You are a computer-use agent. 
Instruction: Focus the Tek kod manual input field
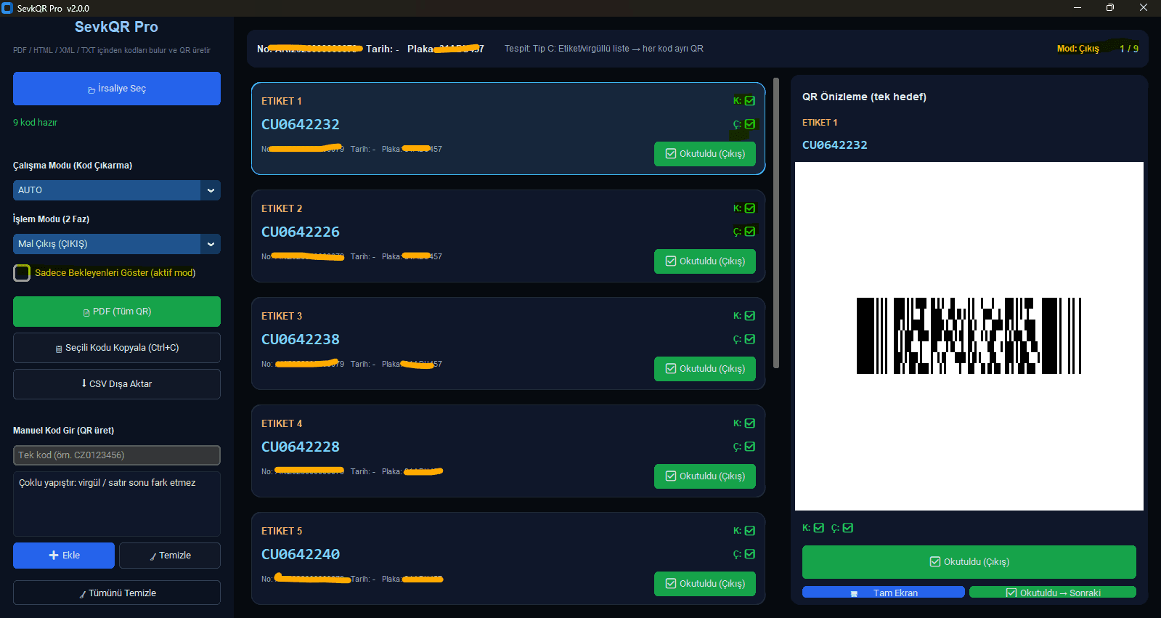click(117, 455)
